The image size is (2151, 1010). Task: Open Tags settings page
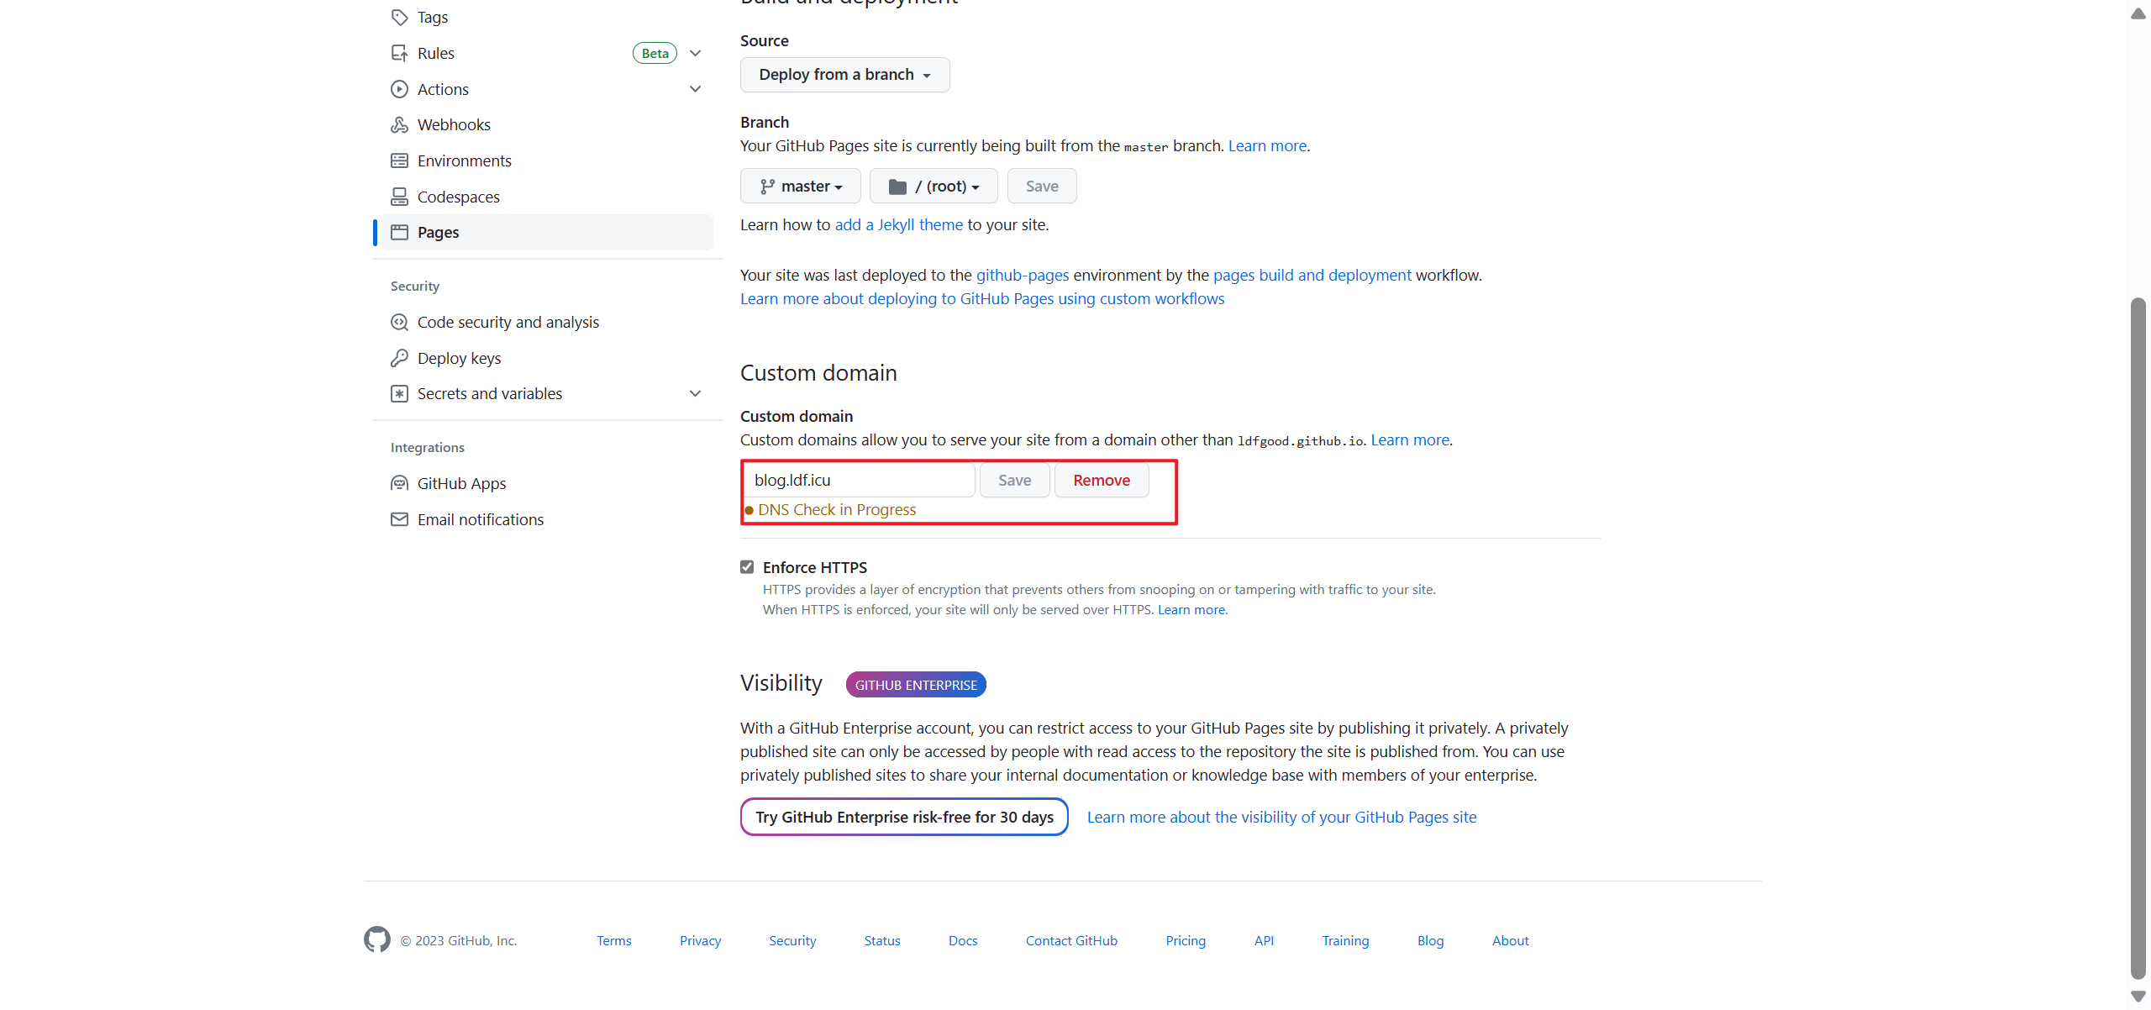pyautogui.click(x=547, y=17)
